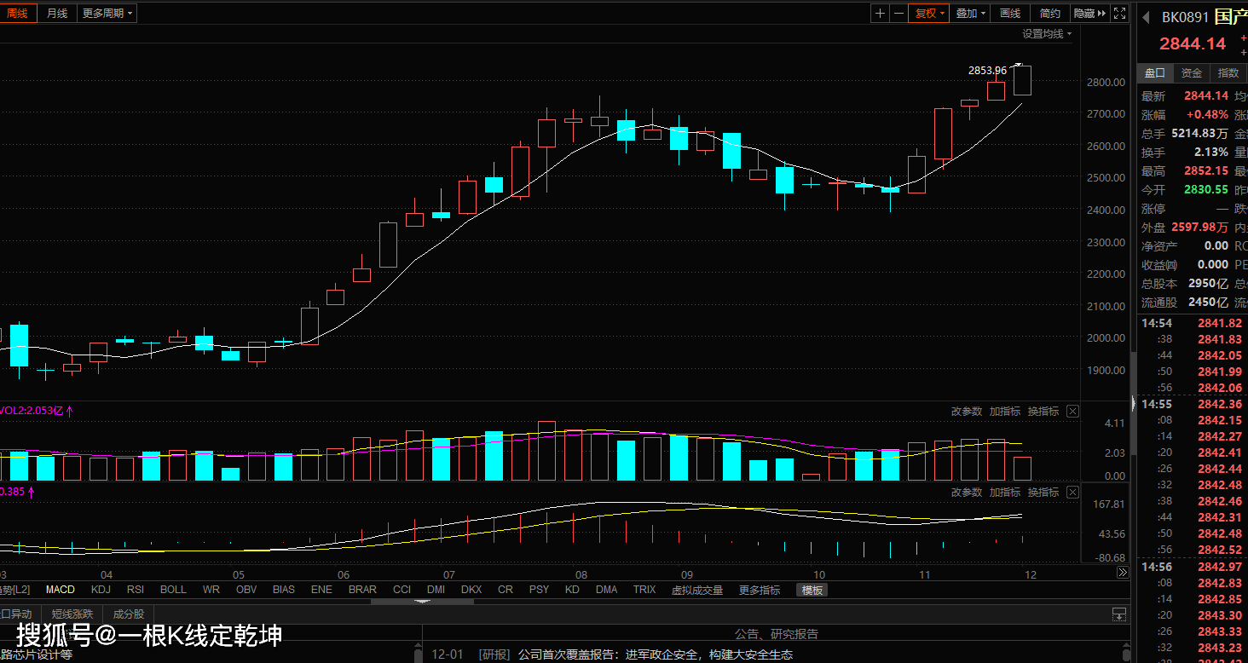This screenshot has height=663, width=1248.
Task: Click the zoom-in plus icon on chart toolbar
Action: [x=880, y=13]
